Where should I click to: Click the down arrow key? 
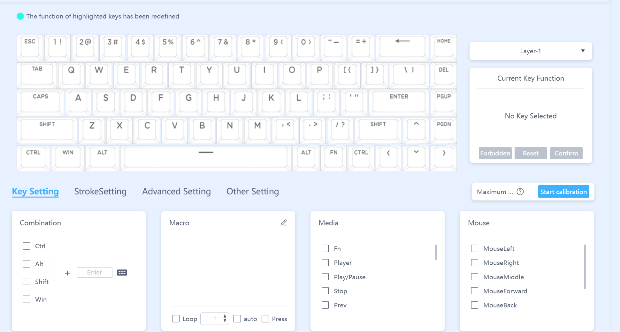click(x=416, y=158)
